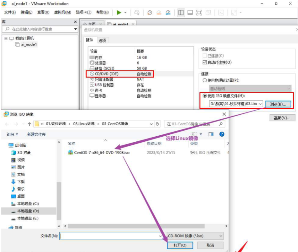
Task: Click the 取消 button
Action: click(x=210, y=245)
